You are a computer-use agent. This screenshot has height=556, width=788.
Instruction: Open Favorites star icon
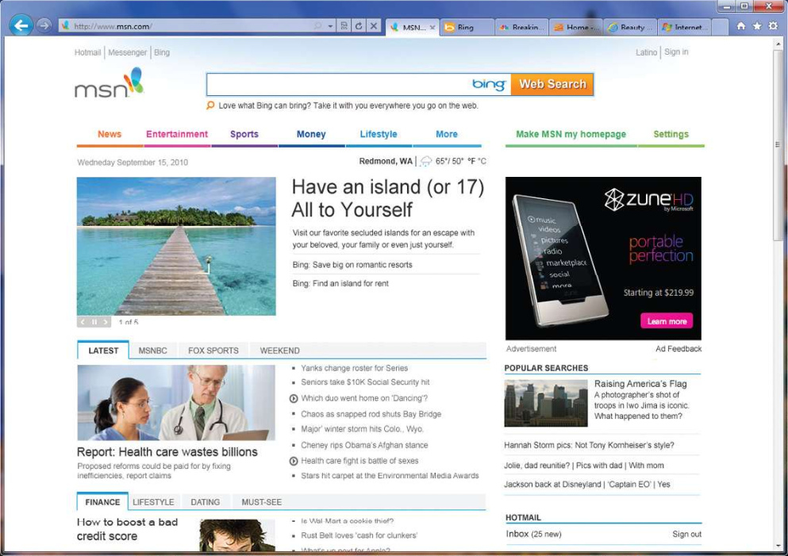pyautogui.click(x=757, y=25)
